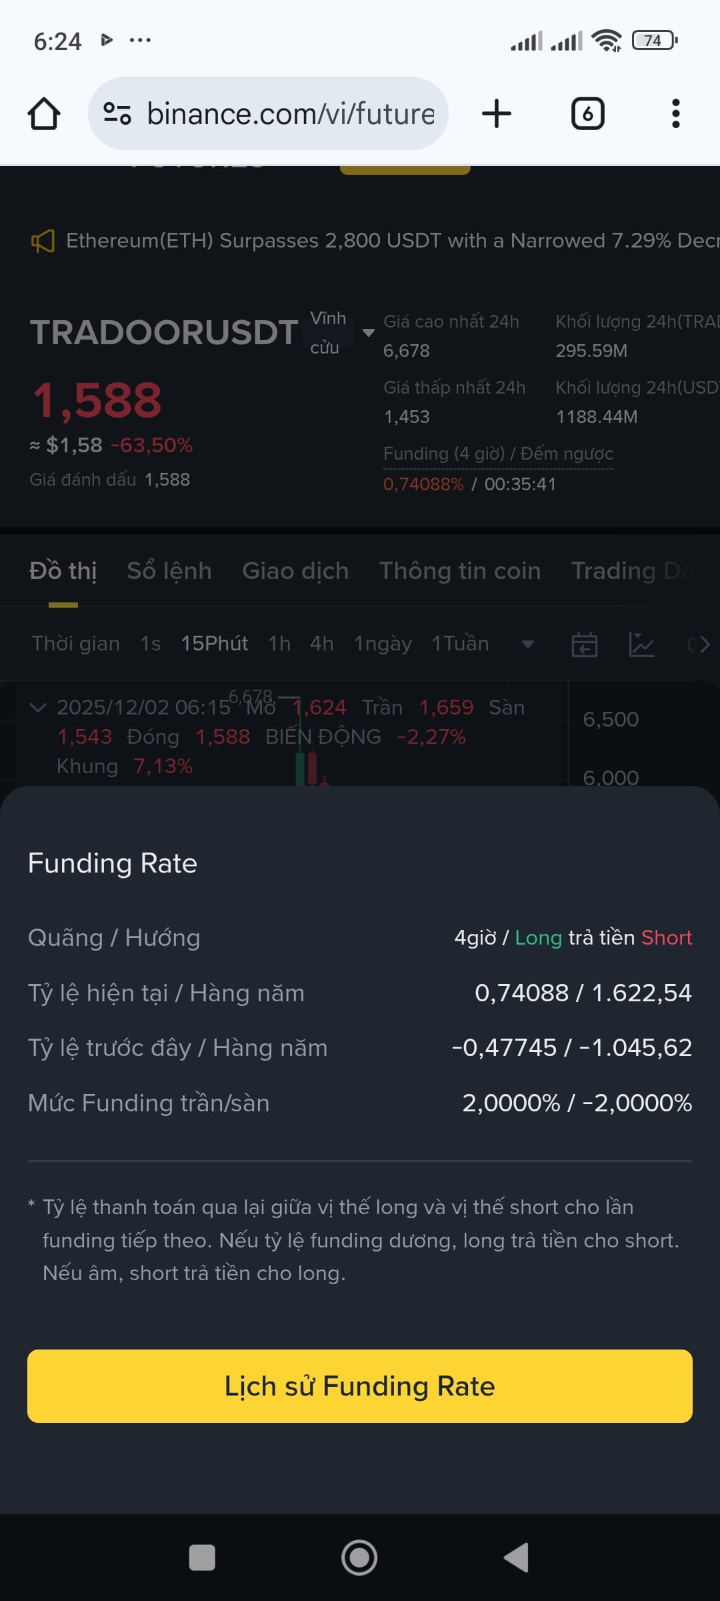Screen dimensions: 720x1601
Task: Select the 1ngày chart interval
Action: click(x=383, y=644)
